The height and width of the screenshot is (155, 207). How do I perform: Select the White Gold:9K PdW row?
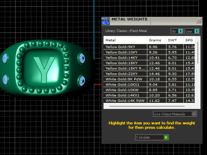click(x=149, y=79)
